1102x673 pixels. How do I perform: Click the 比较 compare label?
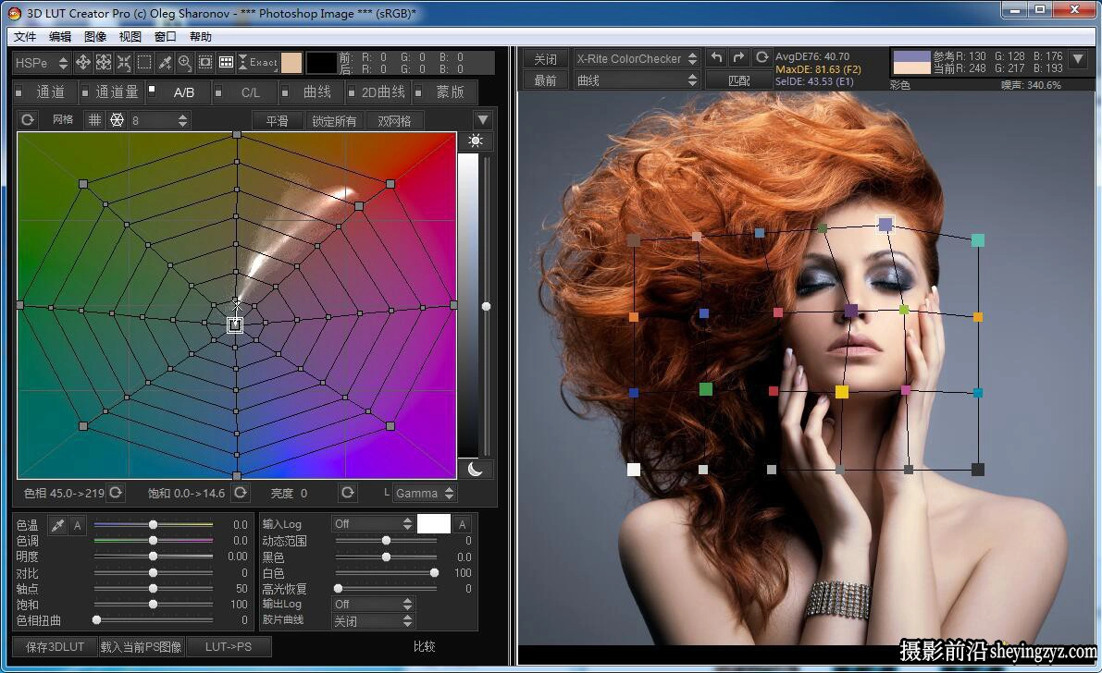[x=425, y=646]
